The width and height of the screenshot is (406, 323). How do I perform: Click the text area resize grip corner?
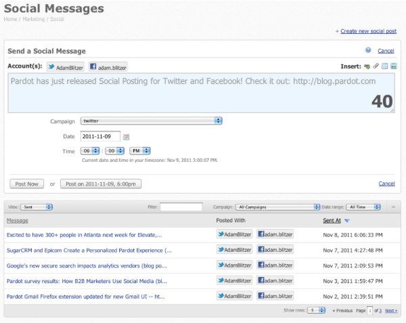(x=392, y=110)
